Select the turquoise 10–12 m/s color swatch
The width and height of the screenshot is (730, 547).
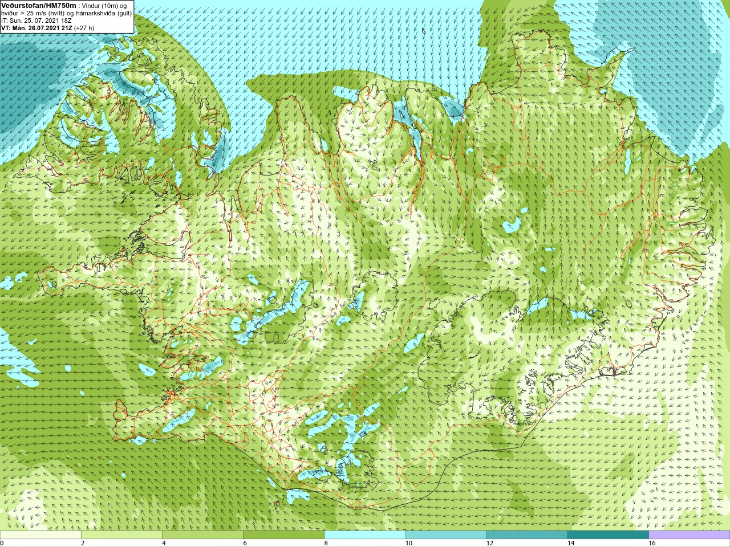click(x=446, y=535)
